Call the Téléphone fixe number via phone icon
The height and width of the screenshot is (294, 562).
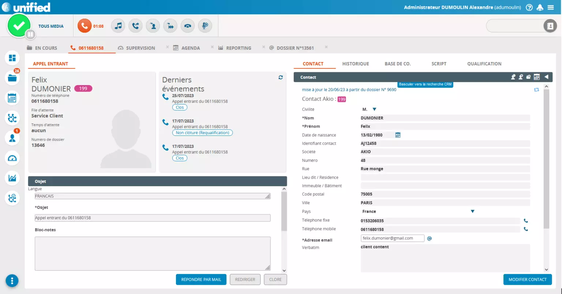coord(526,221)
